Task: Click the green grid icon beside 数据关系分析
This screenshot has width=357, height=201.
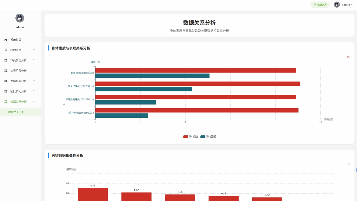Action: pos(6,102)
